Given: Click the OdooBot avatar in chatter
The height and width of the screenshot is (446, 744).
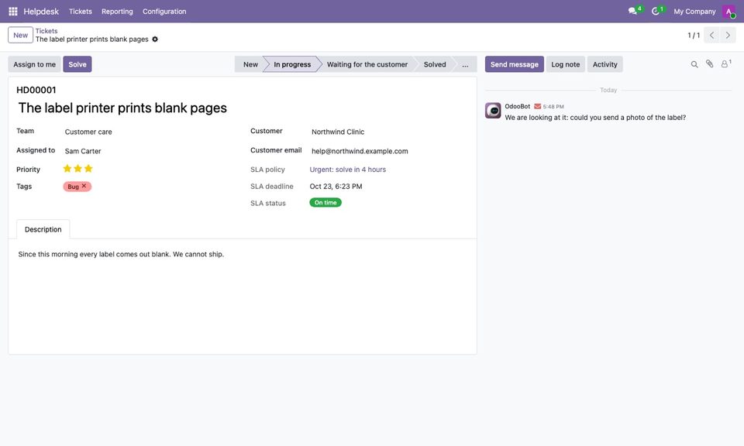Looking at the screenshot, I should coord(493,111).
